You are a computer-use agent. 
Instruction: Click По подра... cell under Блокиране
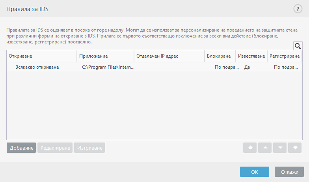point(227,67)
